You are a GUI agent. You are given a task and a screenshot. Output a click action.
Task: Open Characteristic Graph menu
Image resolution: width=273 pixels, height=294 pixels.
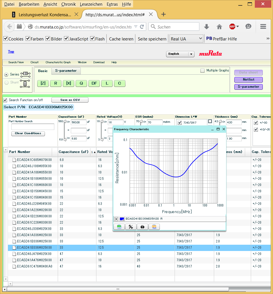58,62
